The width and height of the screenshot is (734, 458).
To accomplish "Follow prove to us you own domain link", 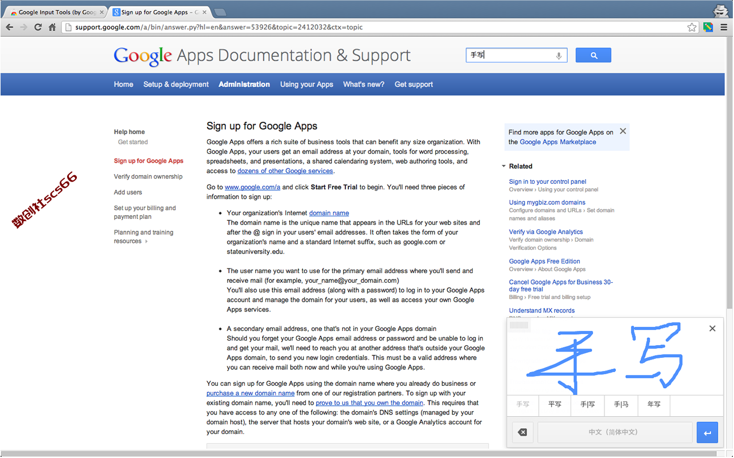I will pos(369,403).
